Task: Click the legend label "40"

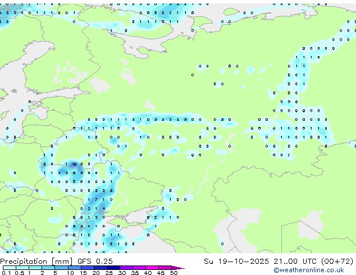Action: 148,273
